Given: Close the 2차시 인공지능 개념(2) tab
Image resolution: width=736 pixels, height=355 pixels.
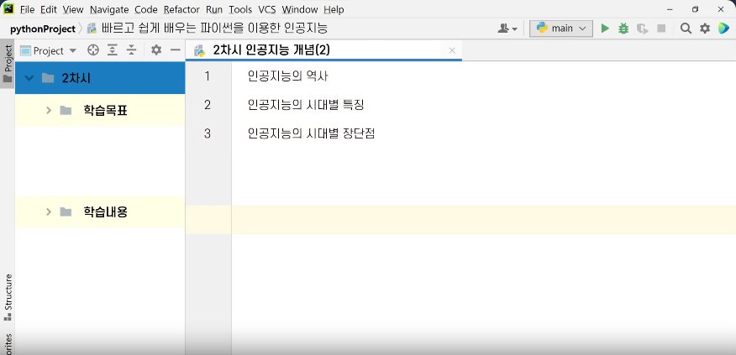Looking at the screenshot, I should point(452,50).
